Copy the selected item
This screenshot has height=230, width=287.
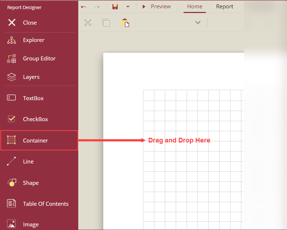[x=106, y=23]
